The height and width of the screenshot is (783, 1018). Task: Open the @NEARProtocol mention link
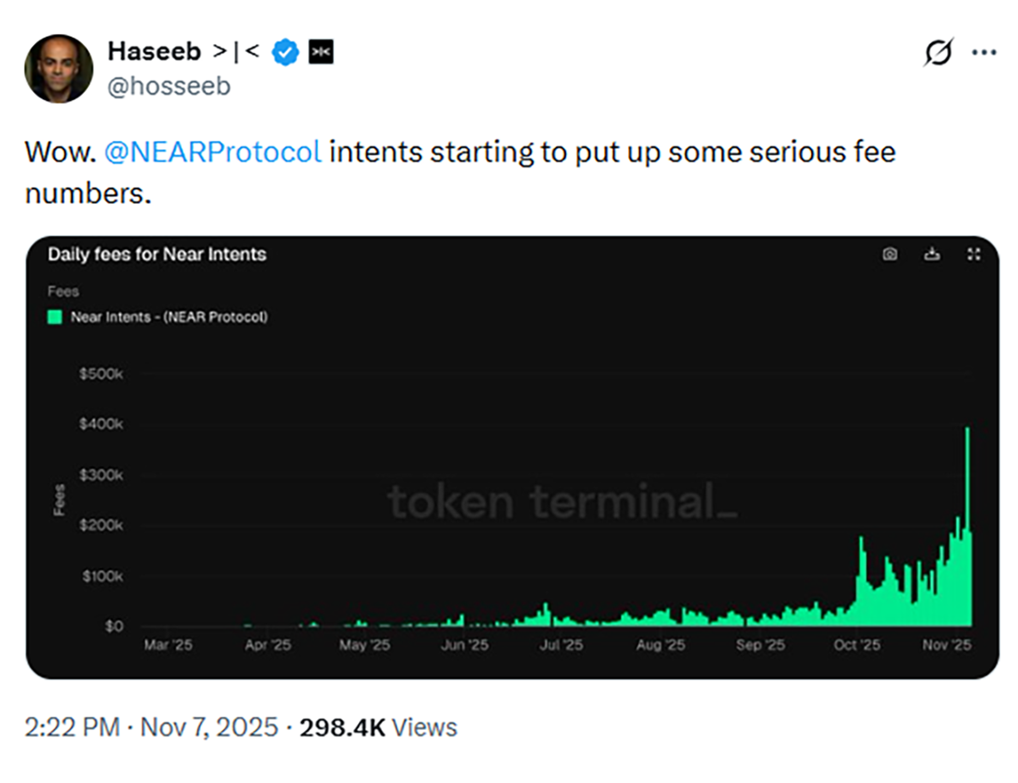pyautogui.click(x=213, y=151)
